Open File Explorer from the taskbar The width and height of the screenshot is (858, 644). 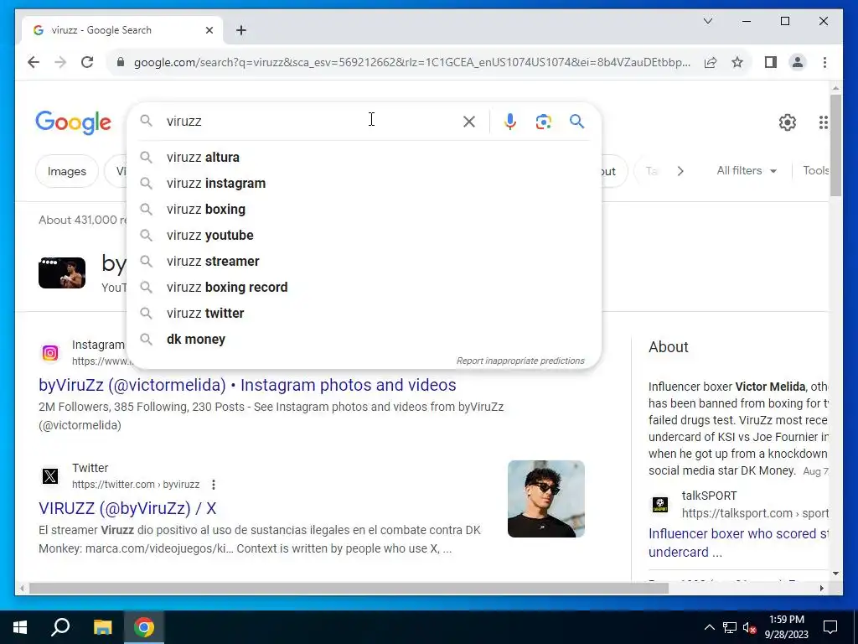[x=102, y=627]
